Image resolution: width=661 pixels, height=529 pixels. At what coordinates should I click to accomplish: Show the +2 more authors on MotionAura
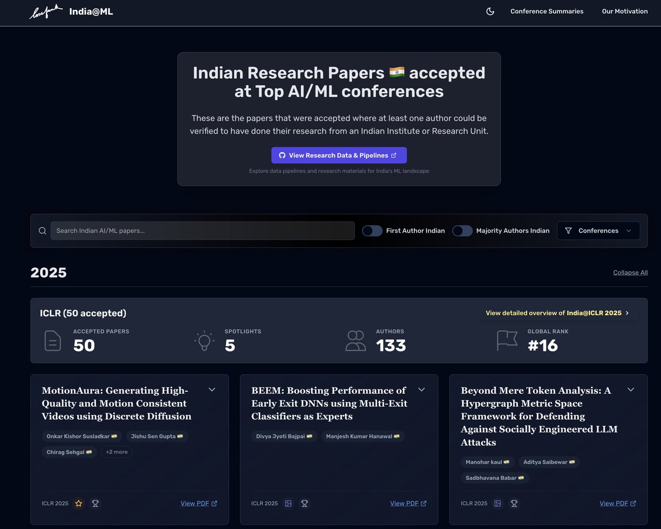(117, 452)
